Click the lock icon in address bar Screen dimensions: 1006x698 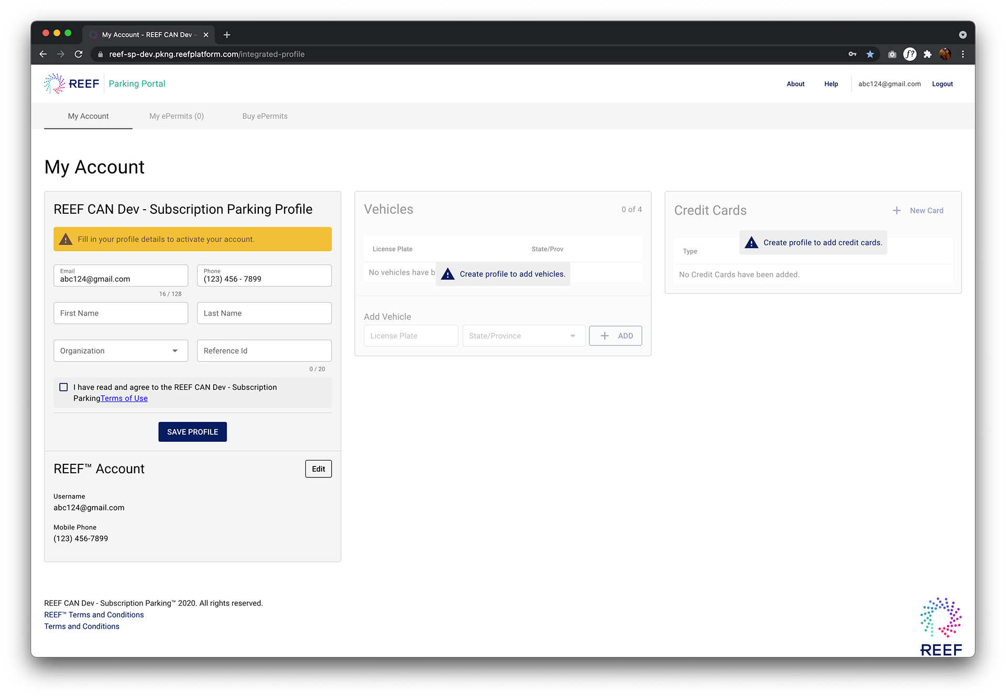pos(101,54)
